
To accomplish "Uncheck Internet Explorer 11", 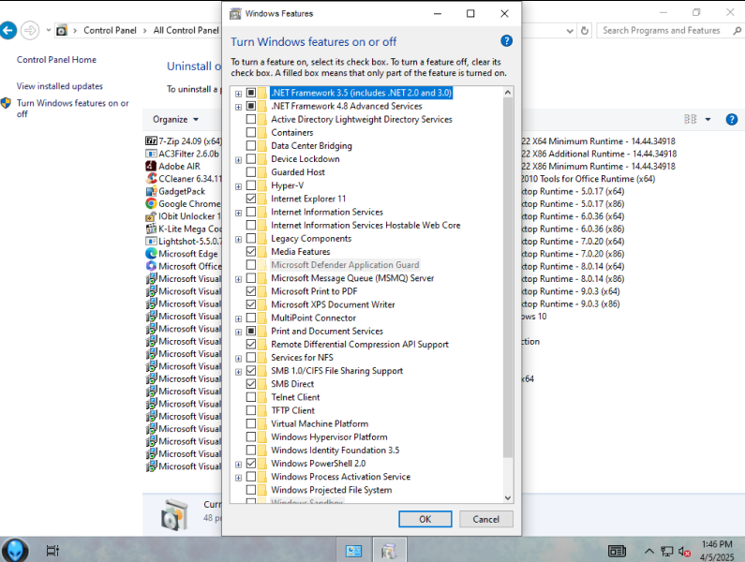I will pos(251,198).
